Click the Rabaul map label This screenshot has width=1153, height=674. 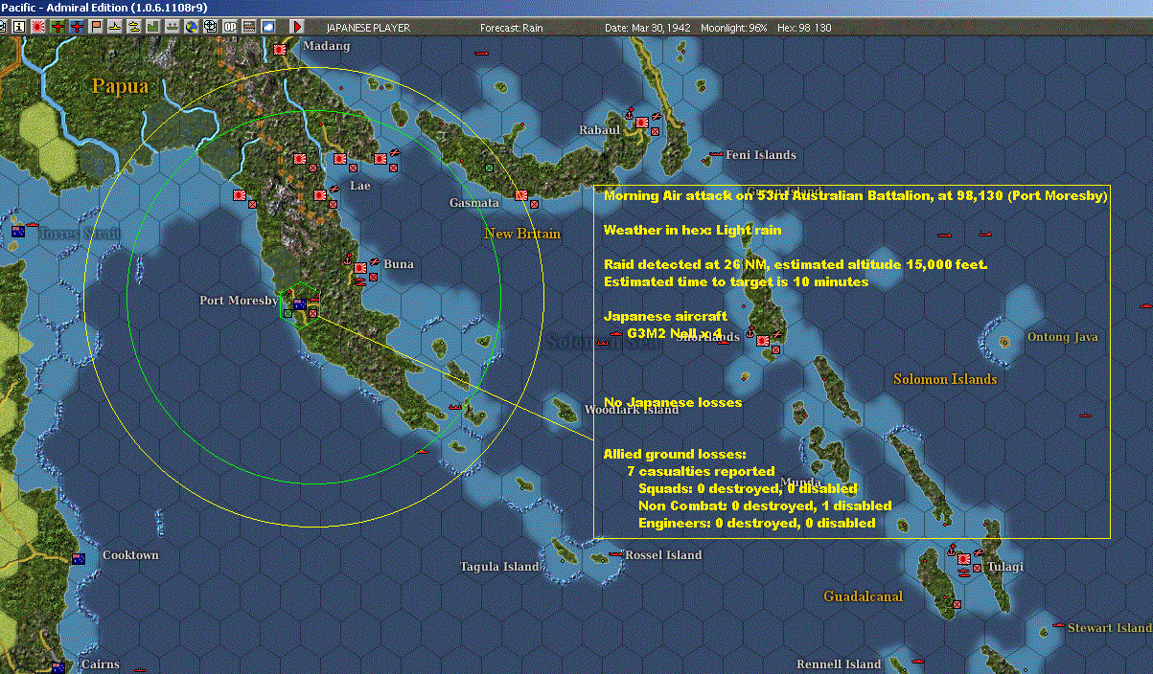[x=599, y=130]
